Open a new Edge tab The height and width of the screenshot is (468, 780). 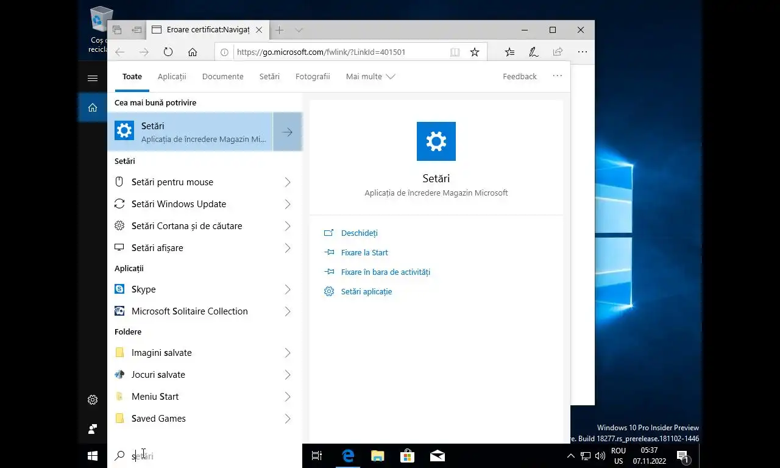(x=279, y=30)
